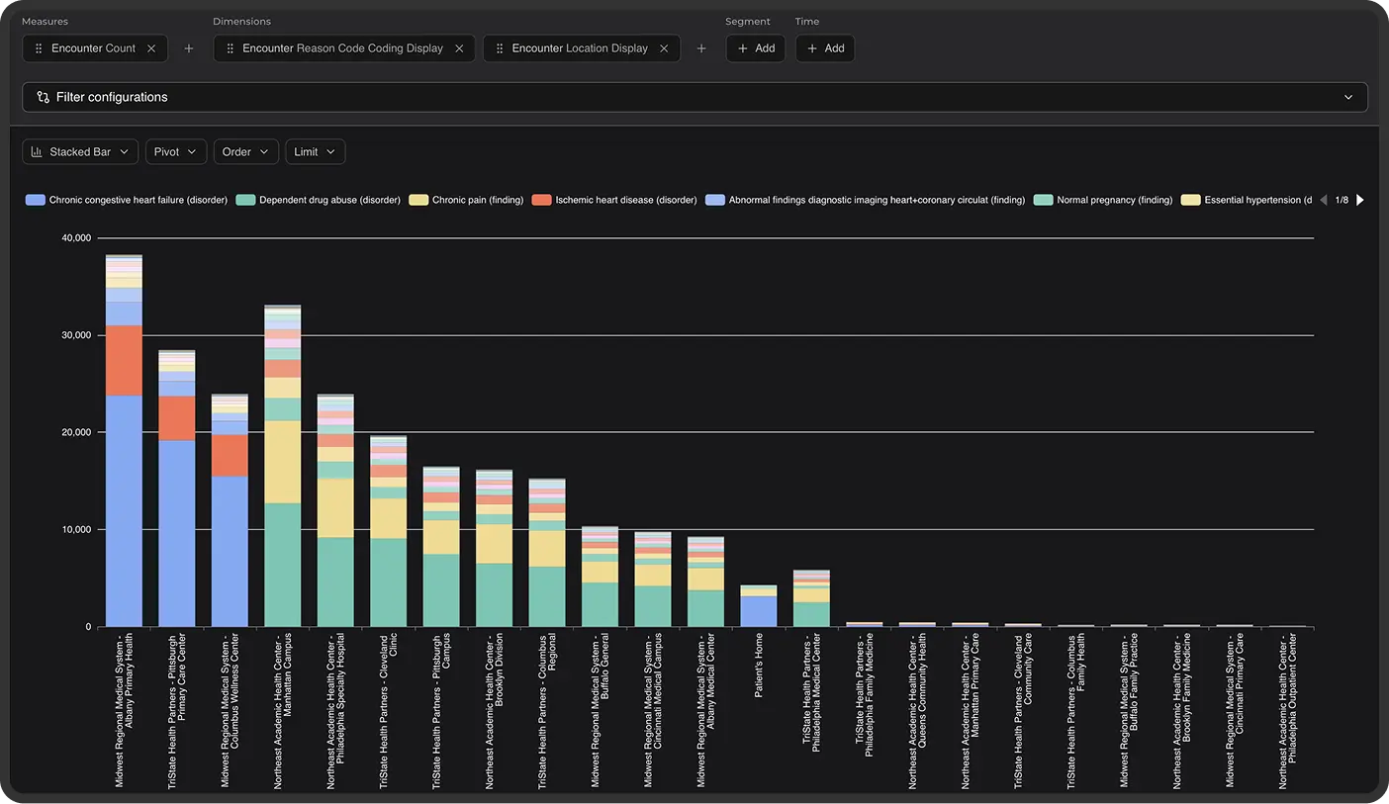Add another dimension using the plus icon

click(x=701, y=47)
